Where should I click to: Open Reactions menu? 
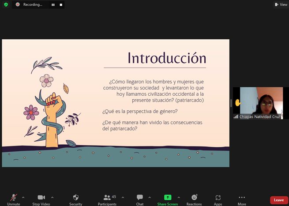pyautogui.click(x=194, y=200)
